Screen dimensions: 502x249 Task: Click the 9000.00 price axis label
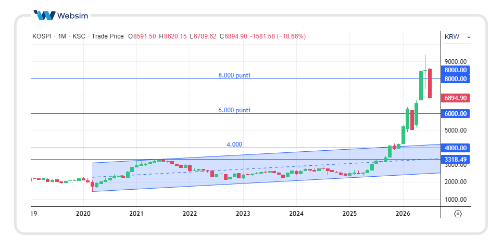coord(455,62)
